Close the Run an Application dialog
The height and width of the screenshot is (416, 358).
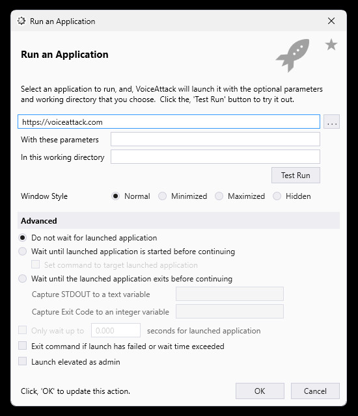click(331, 21)
